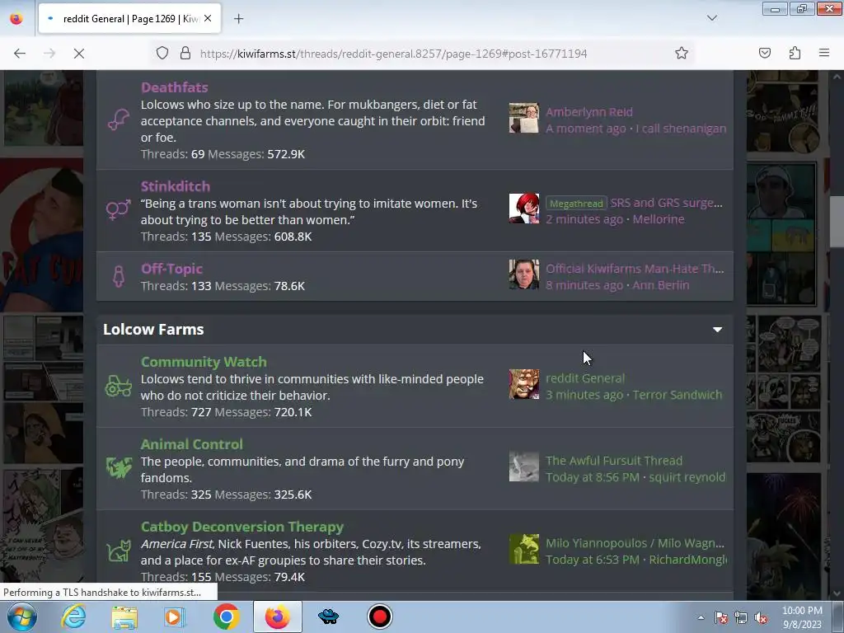This screenshot has width=844, height=633.
Task: Bookmark this page with the star icon
Action: coord(682,54)
